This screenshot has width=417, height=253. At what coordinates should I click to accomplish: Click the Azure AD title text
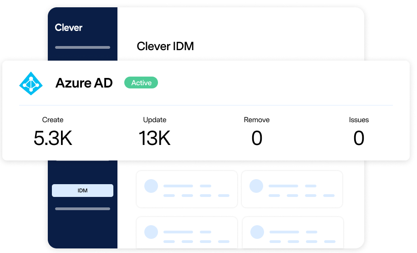coord(84,83)
